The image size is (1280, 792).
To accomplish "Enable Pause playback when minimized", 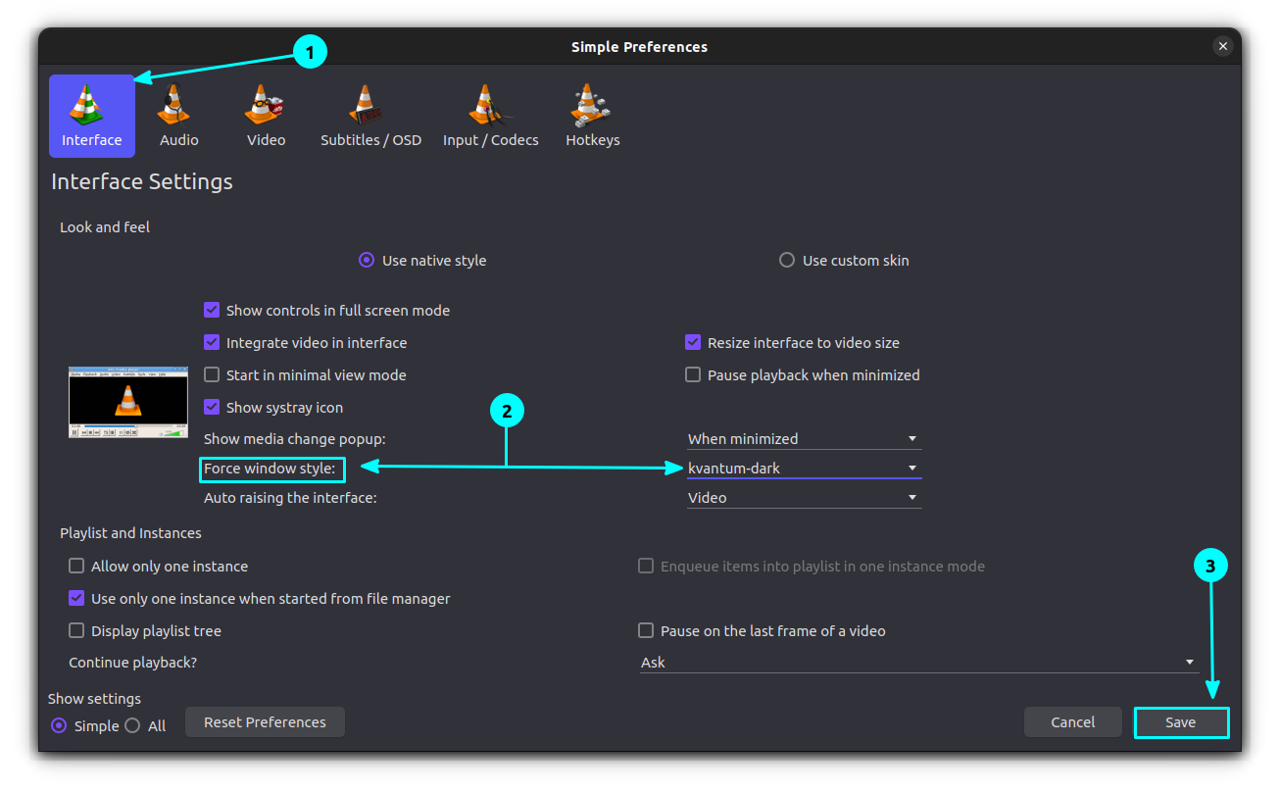I will pos(693,374).
